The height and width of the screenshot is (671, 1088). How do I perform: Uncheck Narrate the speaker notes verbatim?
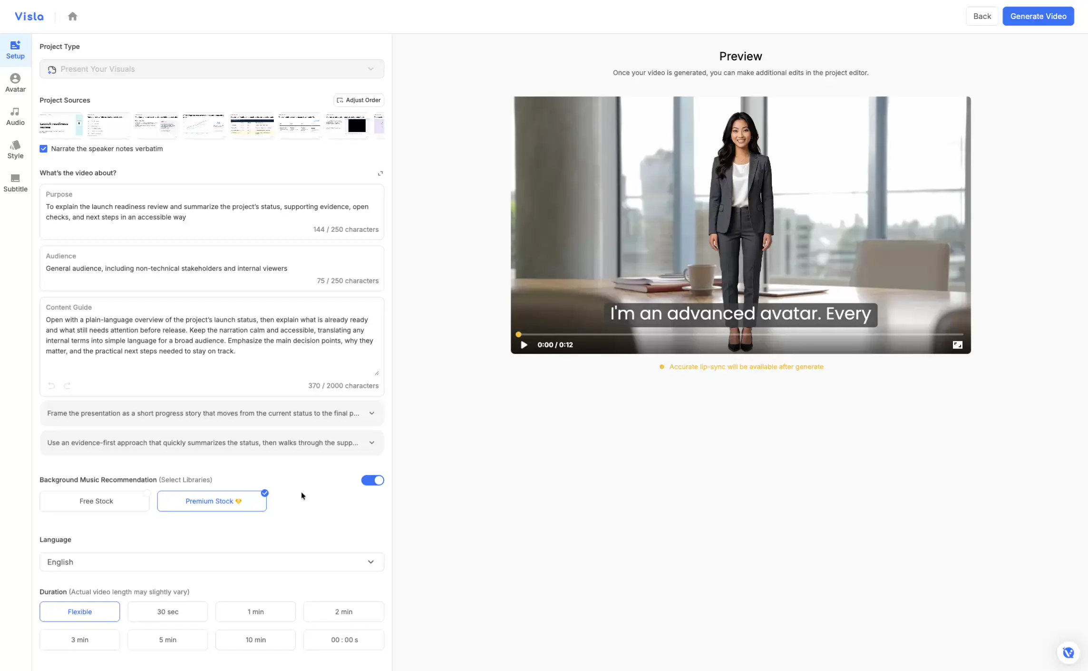coord(43,149)
